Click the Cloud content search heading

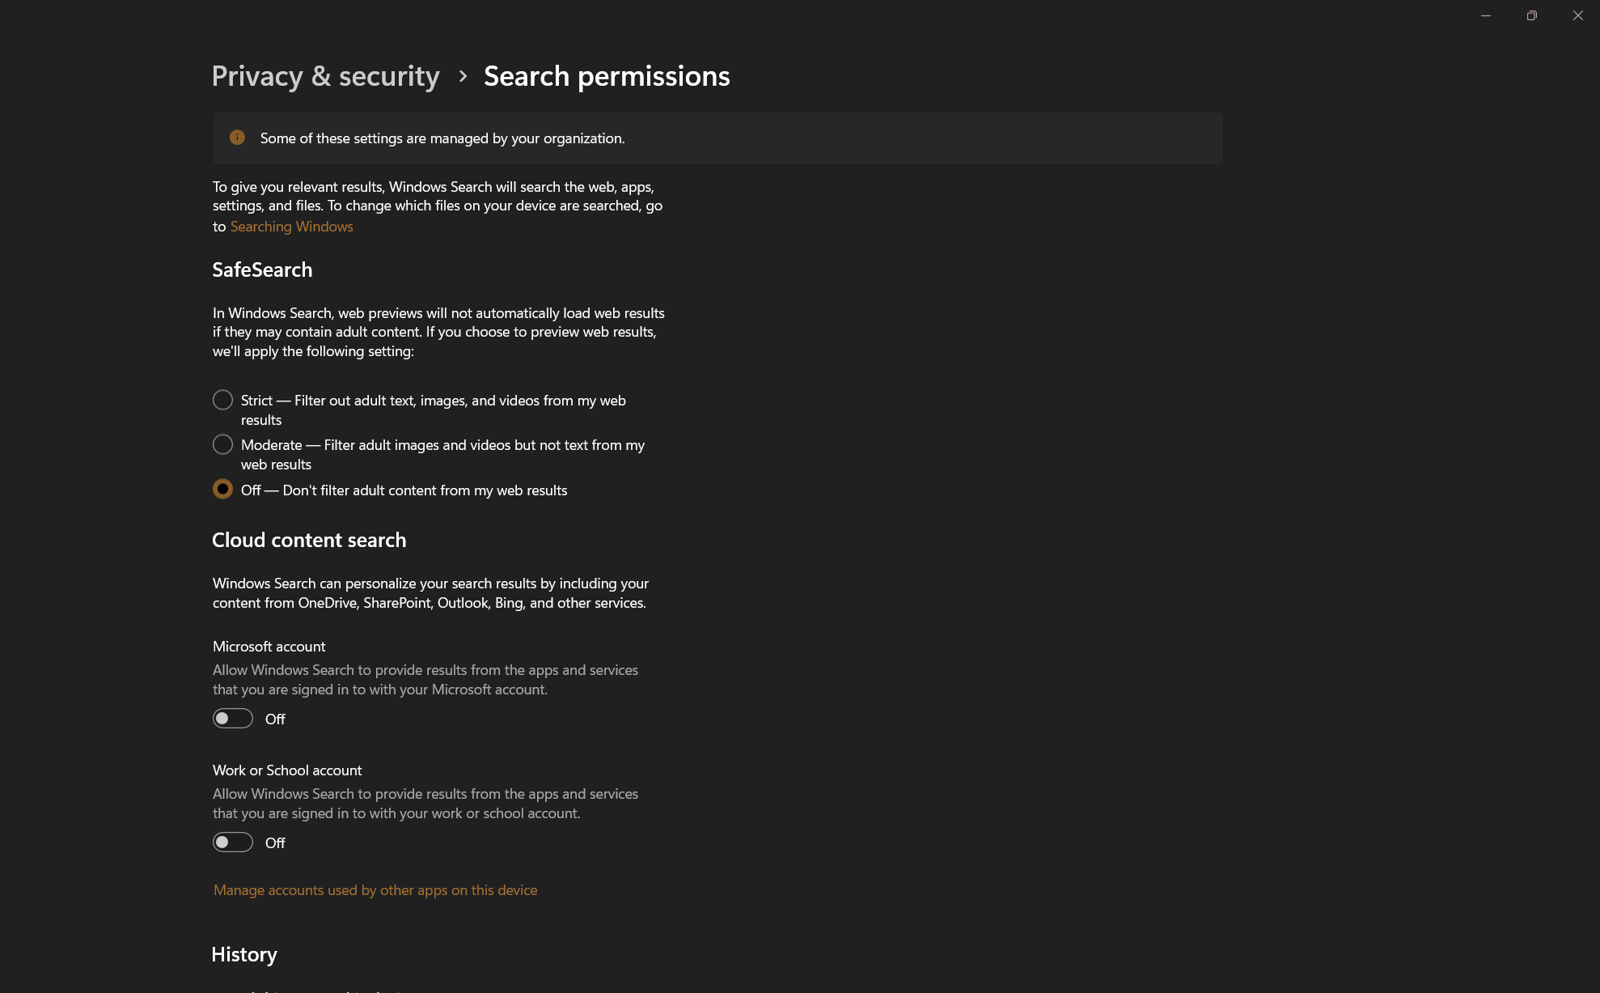pyautogui.click(x=309, y=540)
